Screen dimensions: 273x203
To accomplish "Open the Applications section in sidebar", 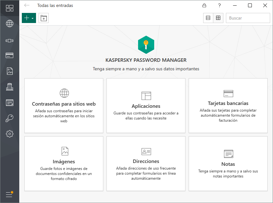I will tap(9, 40).
